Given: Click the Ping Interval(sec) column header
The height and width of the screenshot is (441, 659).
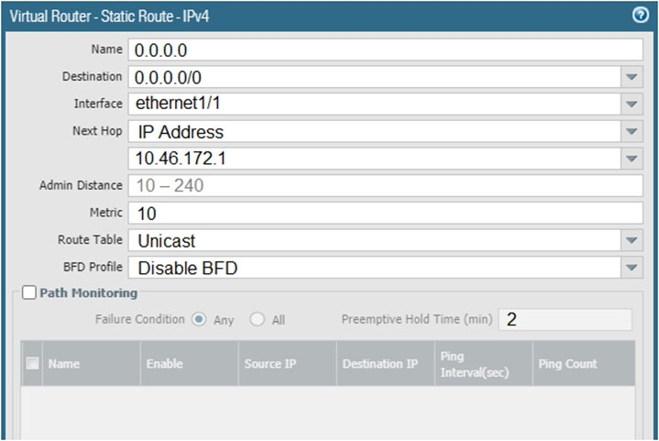Looking at the screenshot, I should click(x=483, y=363).
